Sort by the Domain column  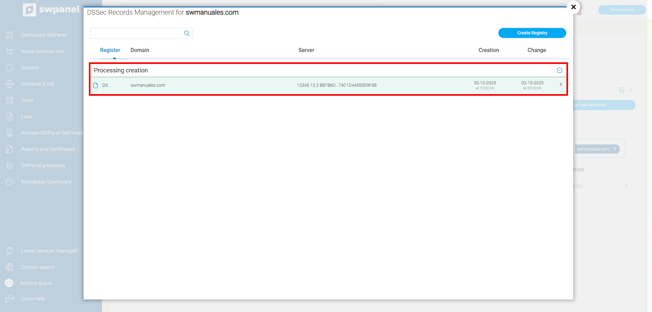point(140,50)
